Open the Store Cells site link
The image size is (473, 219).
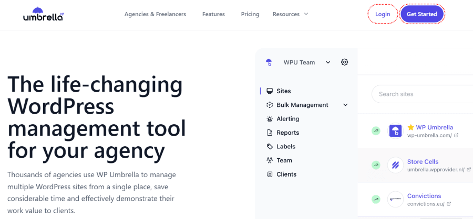pos(423,161)
